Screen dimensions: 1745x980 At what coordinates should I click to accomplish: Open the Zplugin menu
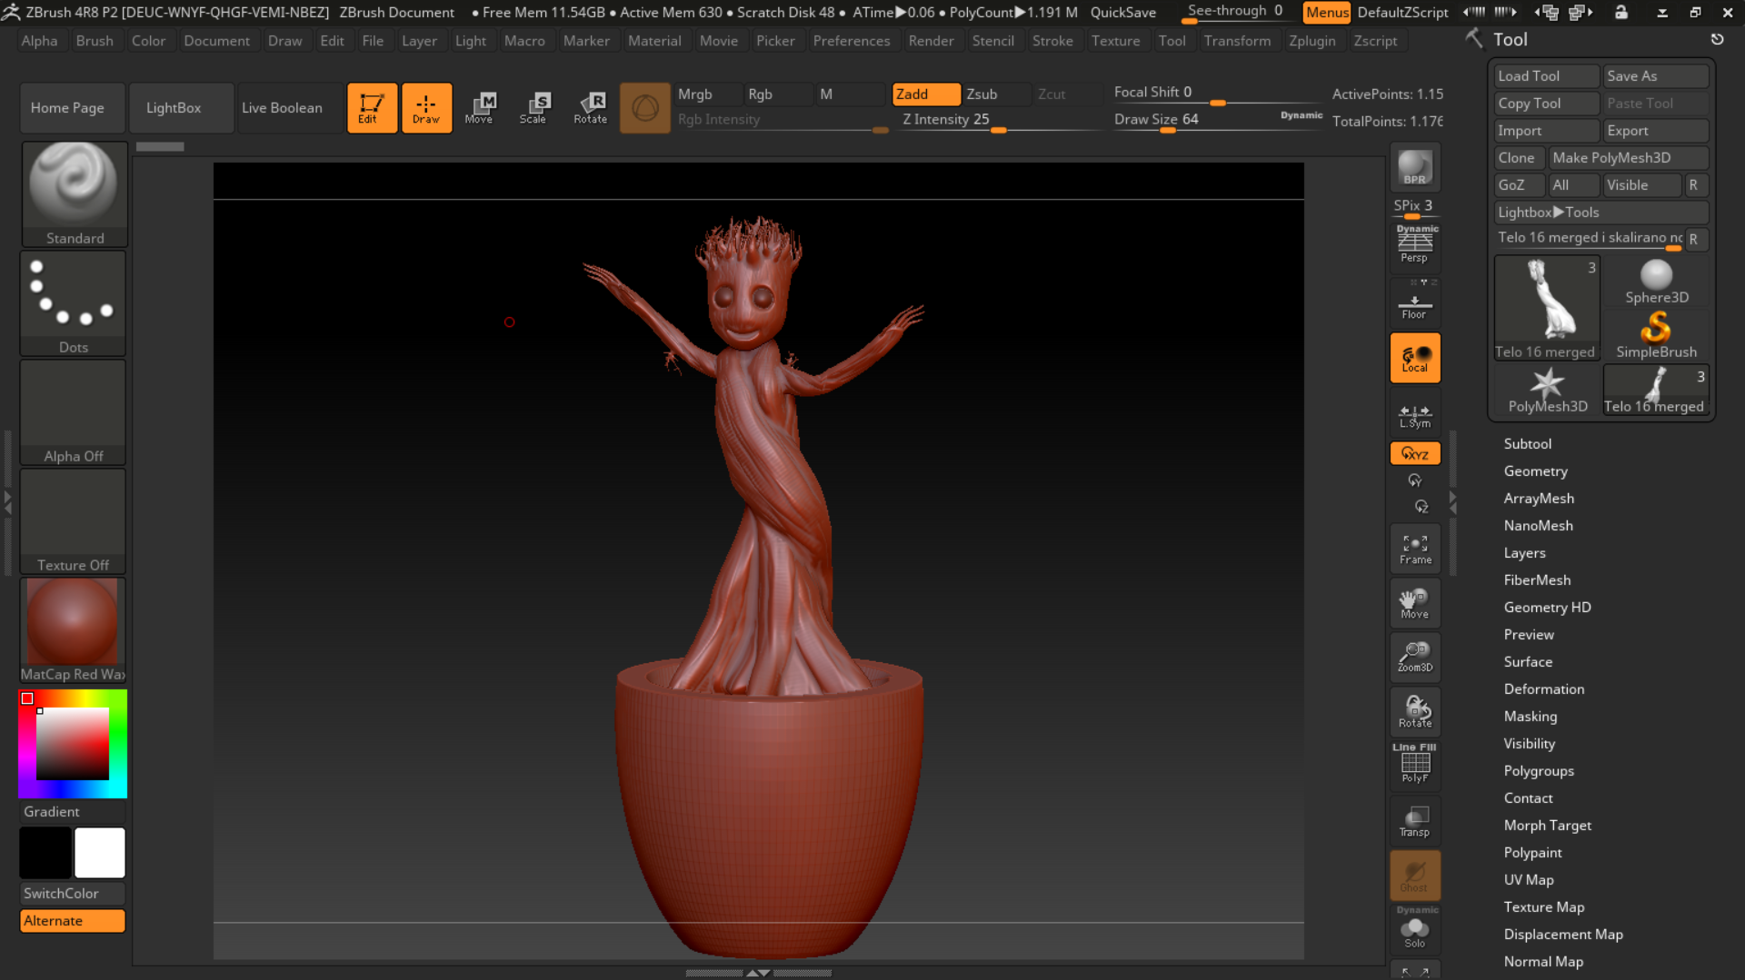tap(1311, 41)
